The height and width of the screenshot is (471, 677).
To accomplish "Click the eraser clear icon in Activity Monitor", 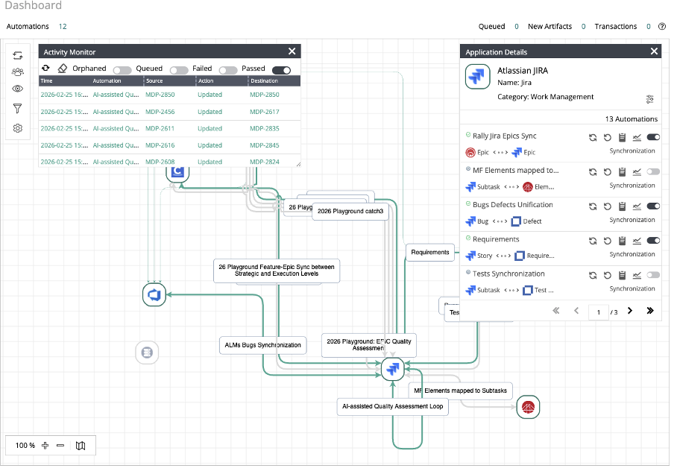I will (63, 69).
